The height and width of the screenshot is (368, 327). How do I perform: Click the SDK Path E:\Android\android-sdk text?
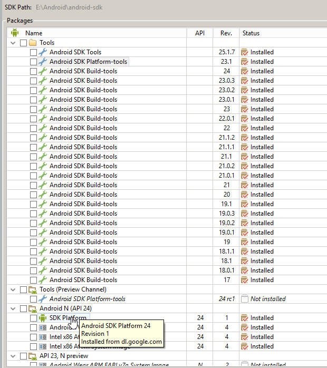tap(69, 7)
